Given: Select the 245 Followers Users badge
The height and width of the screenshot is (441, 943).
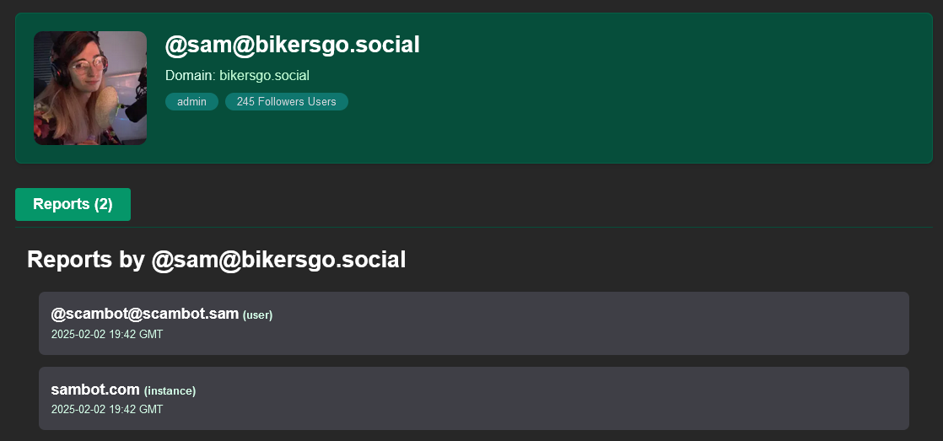Looking at the screenshot, I should 286,102.
